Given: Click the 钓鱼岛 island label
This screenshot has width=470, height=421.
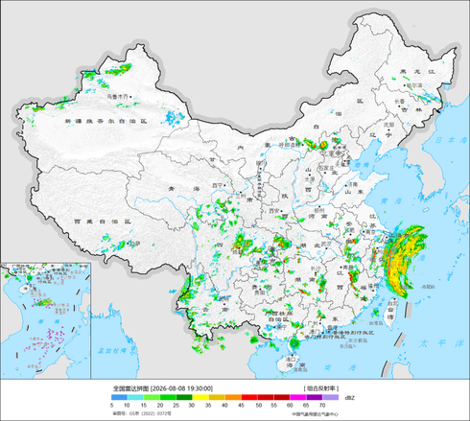Looking at the screenshot, I should click(407, 288).
